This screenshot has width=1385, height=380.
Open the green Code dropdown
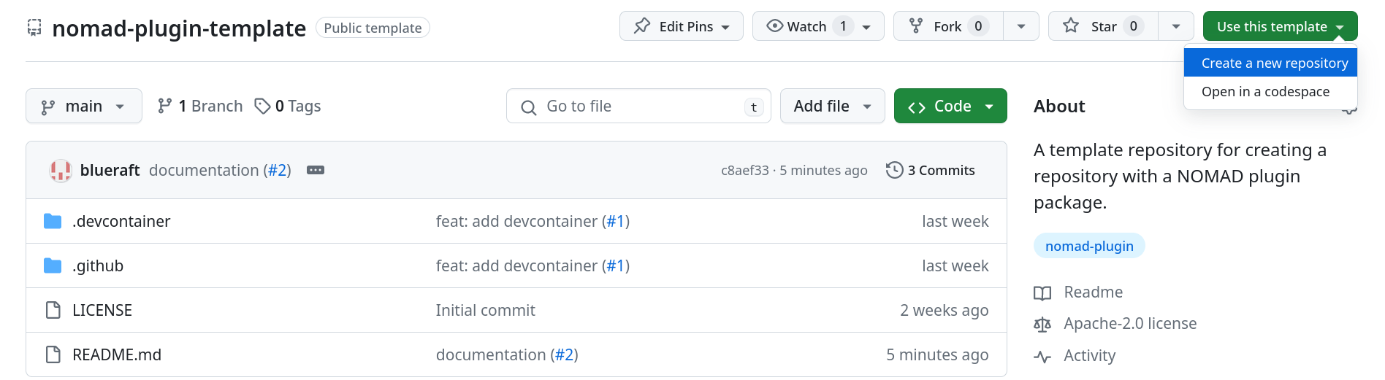point(950,106)
